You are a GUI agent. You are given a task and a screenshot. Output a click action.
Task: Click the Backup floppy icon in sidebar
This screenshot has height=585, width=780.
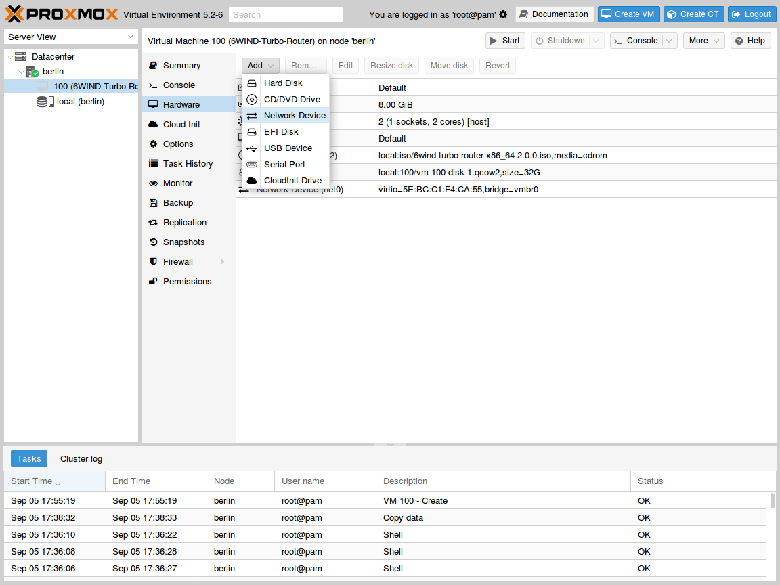click(153, 203)
